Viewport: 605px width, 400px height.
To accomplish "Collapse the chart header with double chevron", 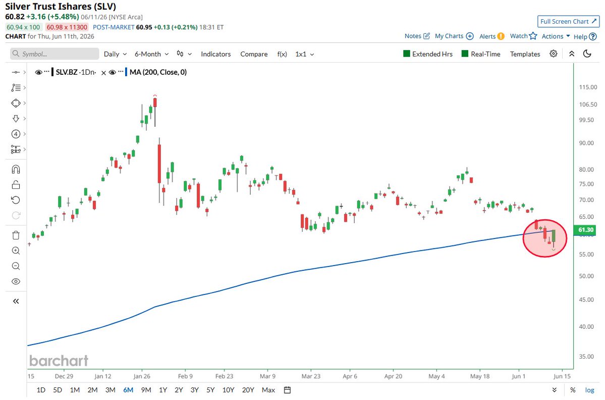I will click(572, 54).
